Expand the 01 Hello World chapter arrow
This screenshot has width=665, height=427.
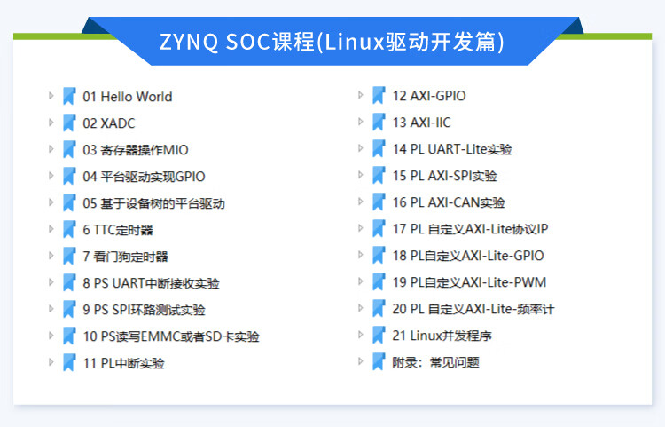pos(51,96)
